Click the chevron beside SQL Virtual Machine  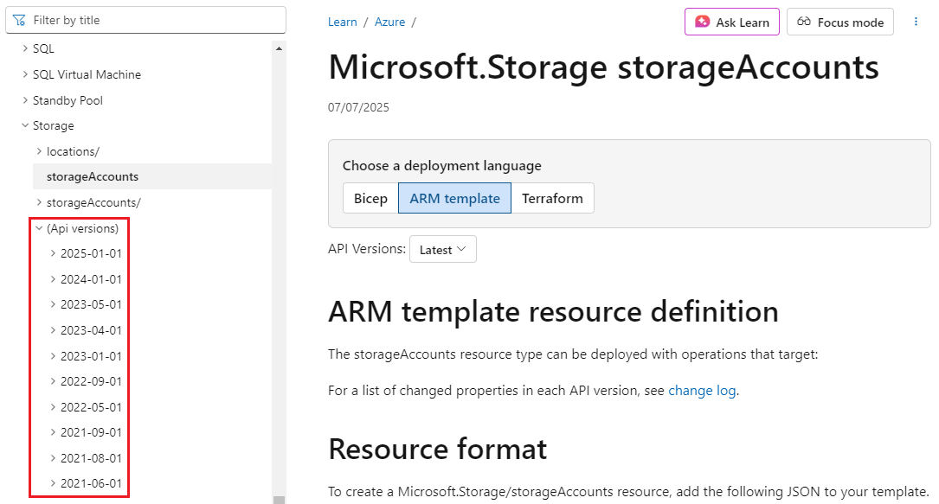pyautogui.click(x=24, y=74)
